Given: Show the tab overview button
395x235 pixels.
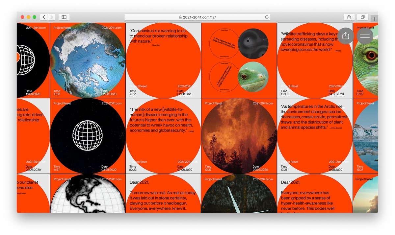Looking at the screenshot, I should click(362, 17).
